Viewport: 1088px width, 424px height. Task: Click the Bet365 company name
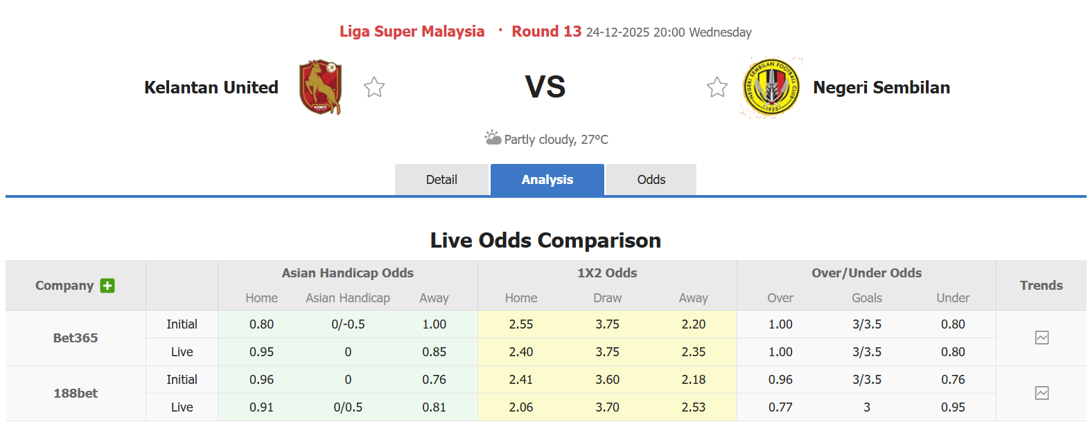point(76,338)
